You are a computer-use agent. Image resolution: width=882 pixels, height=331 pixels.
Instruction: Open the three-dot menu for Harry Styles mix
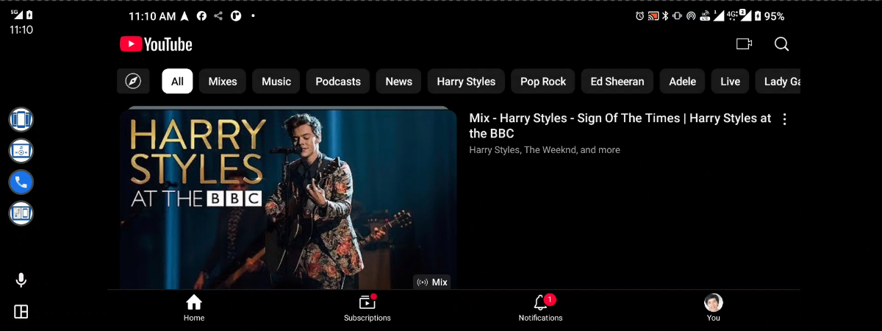point(785,119)
